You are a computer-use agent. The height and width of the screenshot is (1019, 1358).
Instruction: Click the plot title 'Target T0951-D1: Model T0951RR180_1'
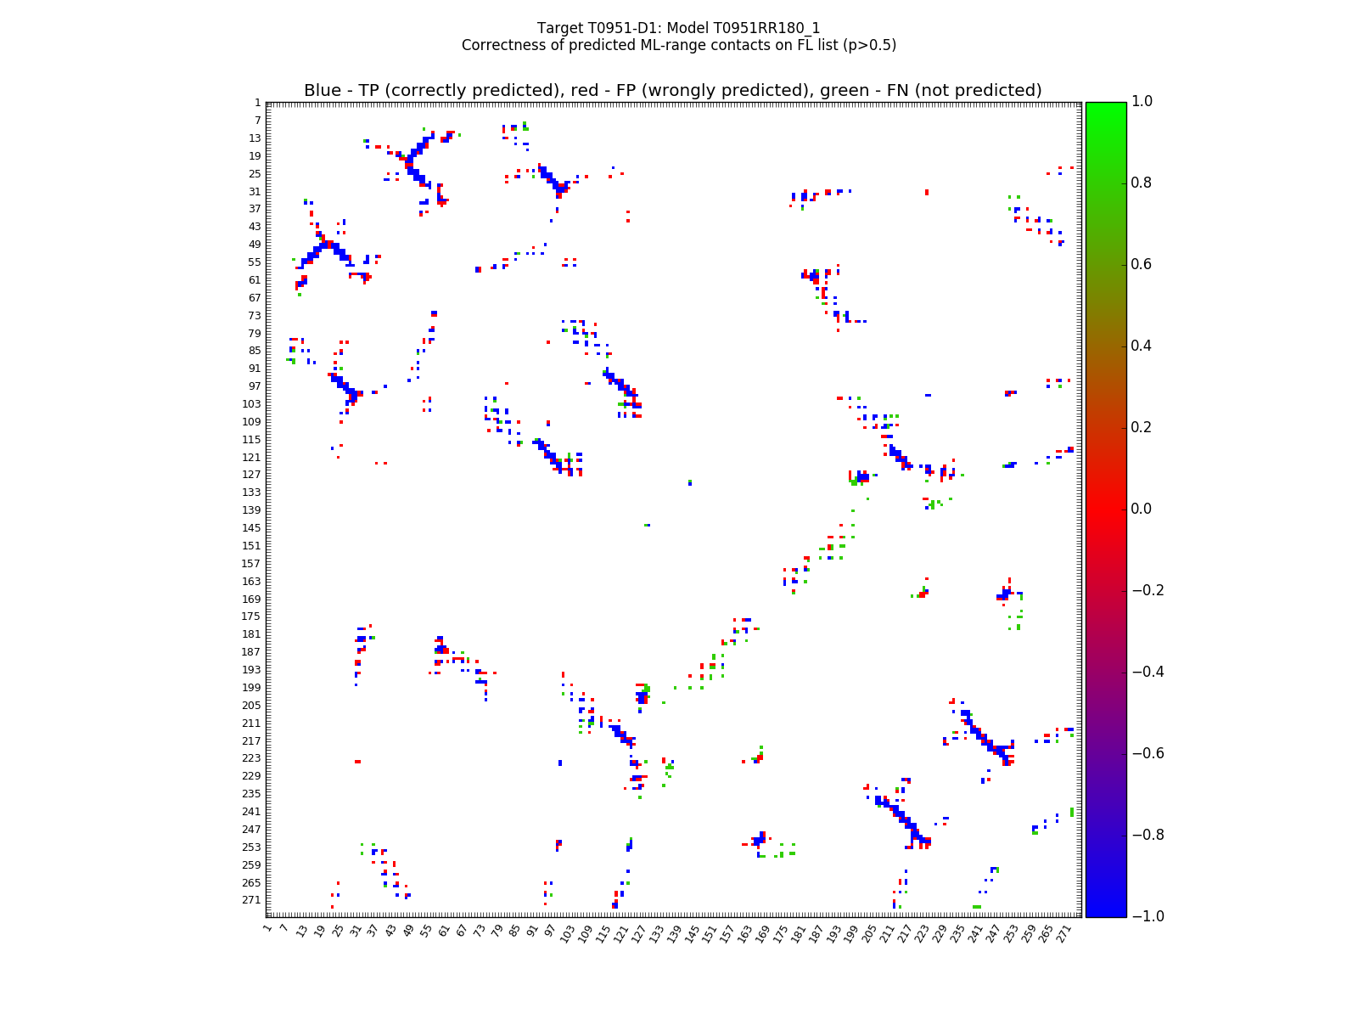(x=678, y=28)
